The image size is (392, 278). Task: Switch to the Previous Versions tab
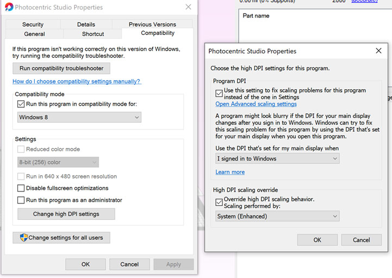(x=152, y=24)
